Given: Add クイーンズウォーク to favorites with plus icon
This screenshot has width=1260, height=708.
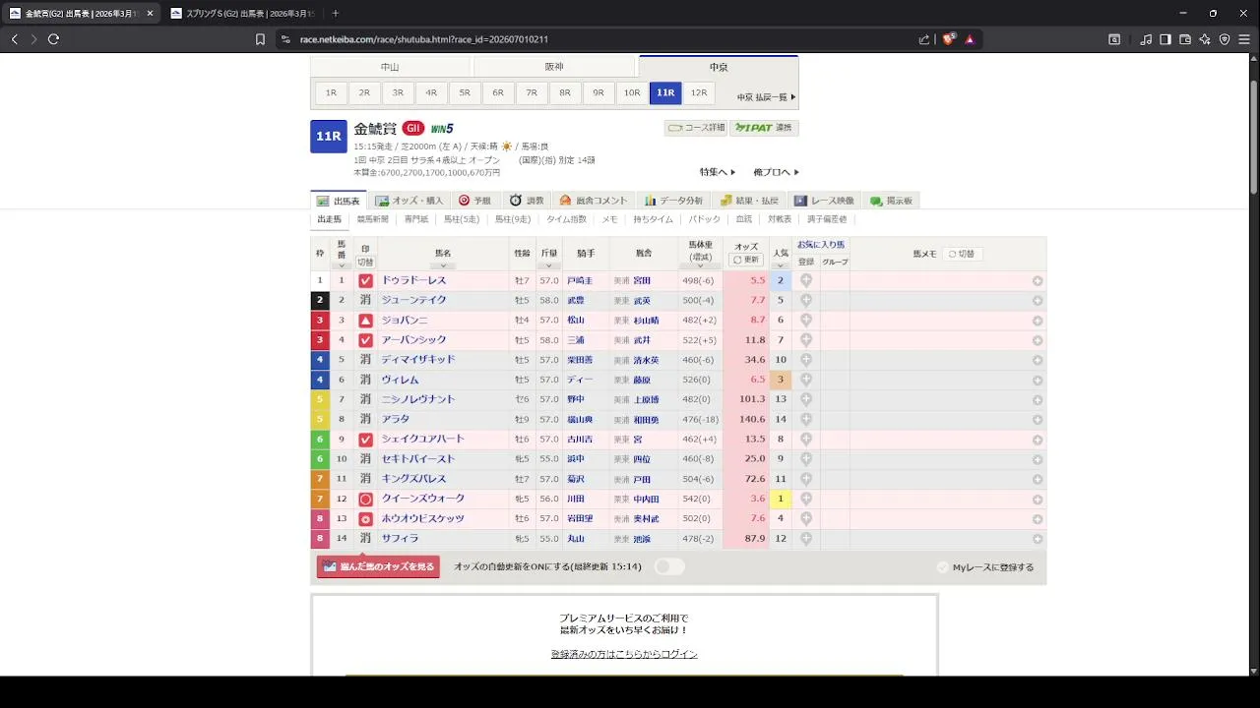Looking at the screenshot, I should point(806,499).
